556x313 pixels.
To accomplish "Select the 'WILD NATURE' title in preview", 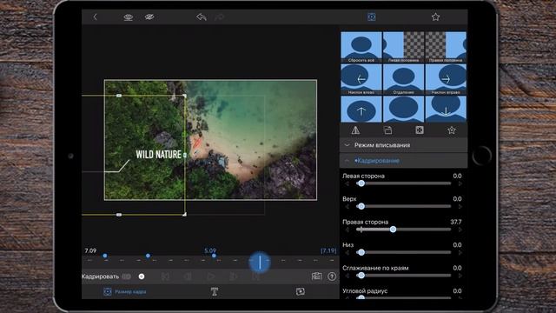I will point(158,155).
